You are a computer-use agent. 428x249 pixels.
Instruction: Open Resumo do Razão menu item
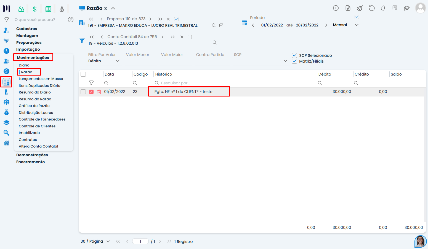click(x=35, y=99)
